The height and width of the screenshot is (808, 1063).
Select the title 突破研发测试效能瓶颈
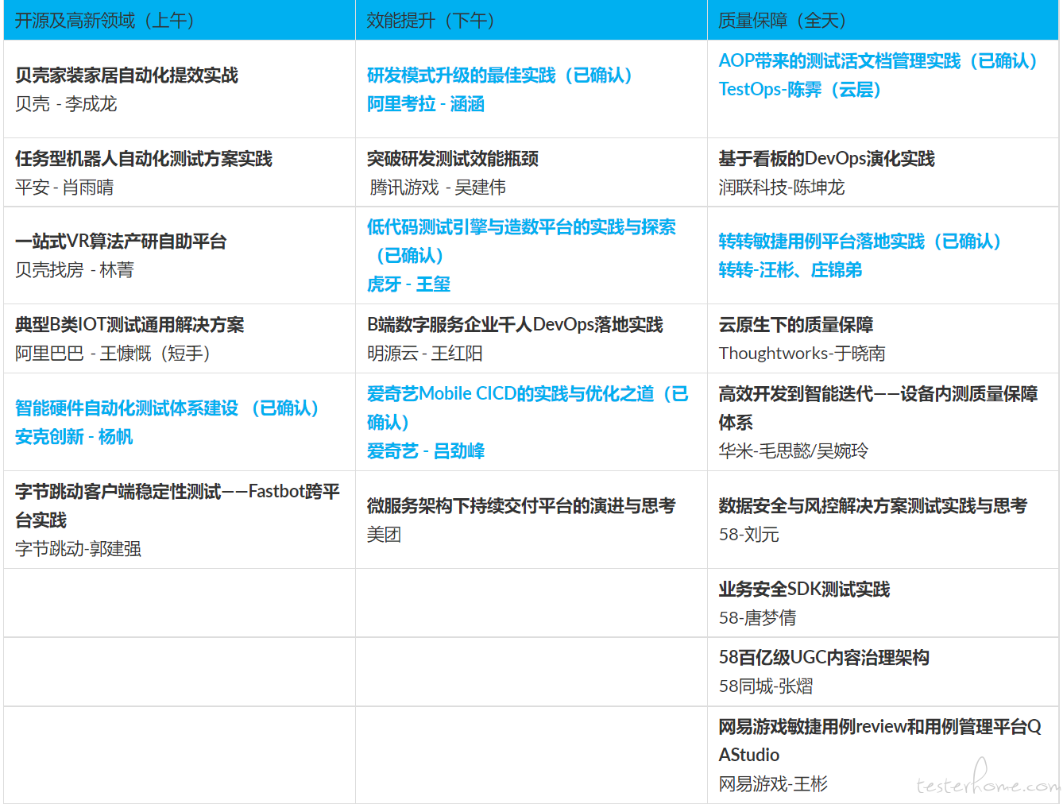tap(453, 159)
